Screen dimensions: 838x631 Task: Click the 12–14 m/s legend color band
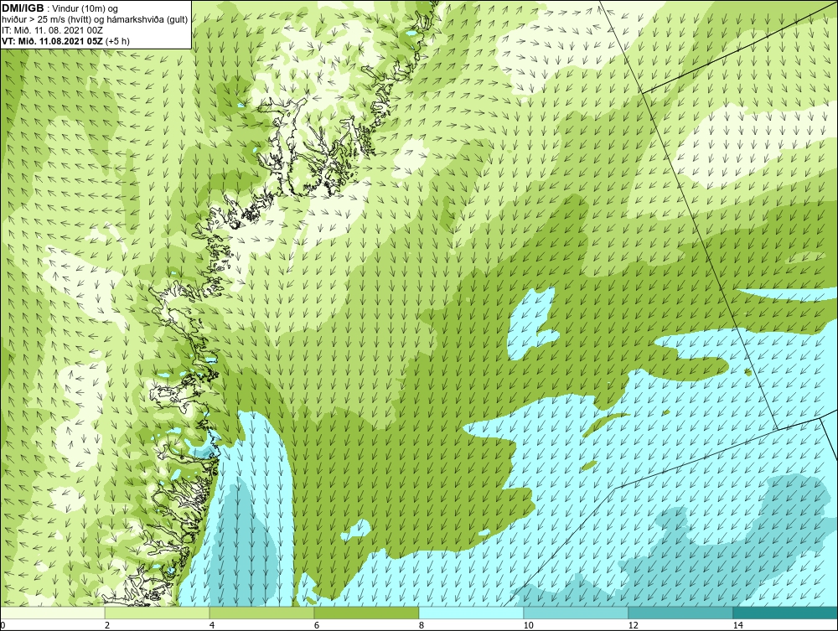click(x=680, y=613)
